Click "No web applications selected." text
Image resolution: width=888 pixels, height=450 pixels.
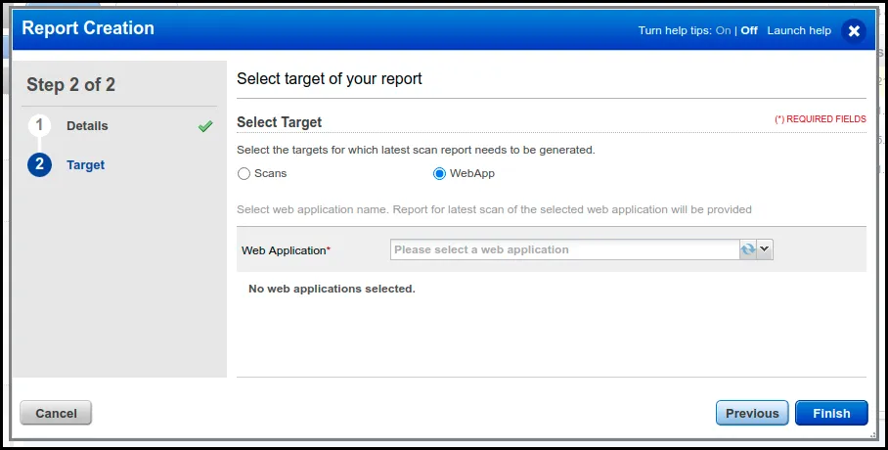coord(332,289)
